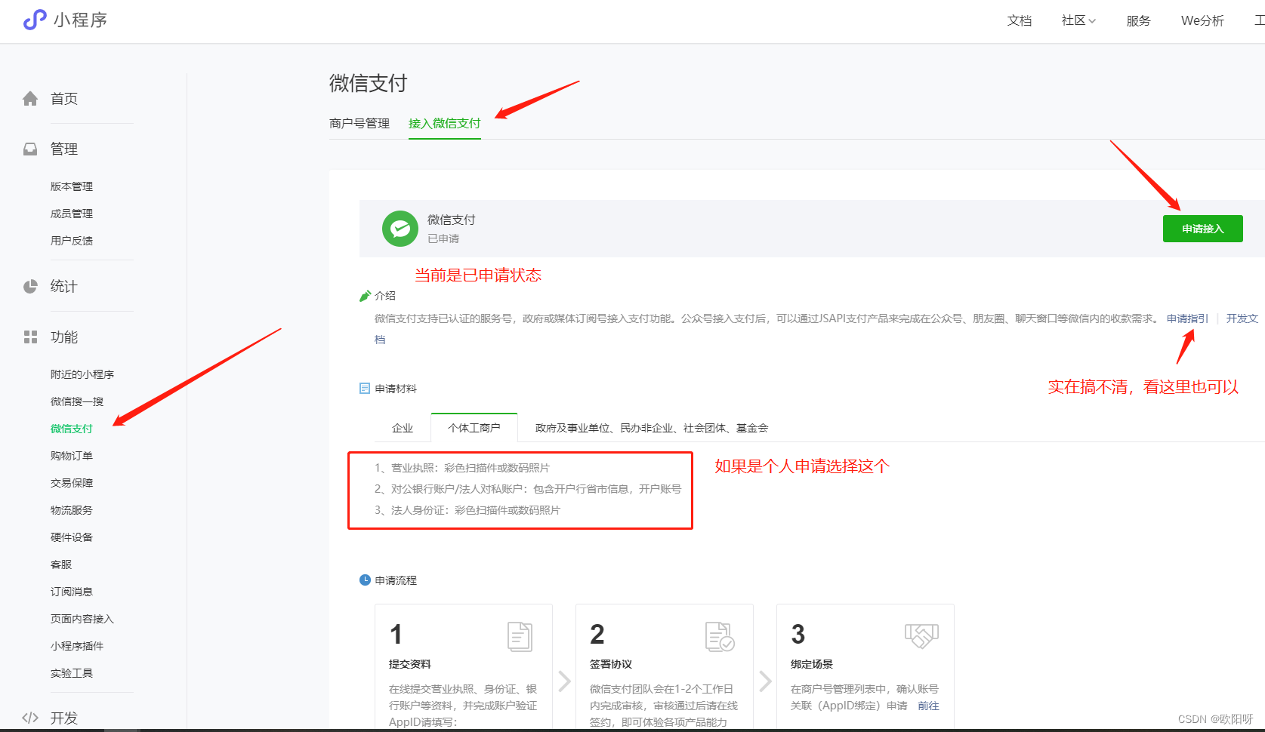Screen dimensions: 1265x732
Task: Switch to the 企业 materials tab
Action: (x=403, y=428)
